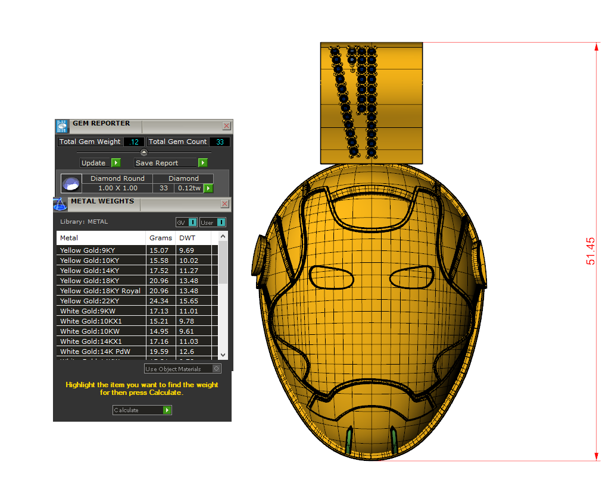The height and width of the screenshot is (477, 615).
Task: Click the round diamond gem thumbnail
Action: pos(71,183)
